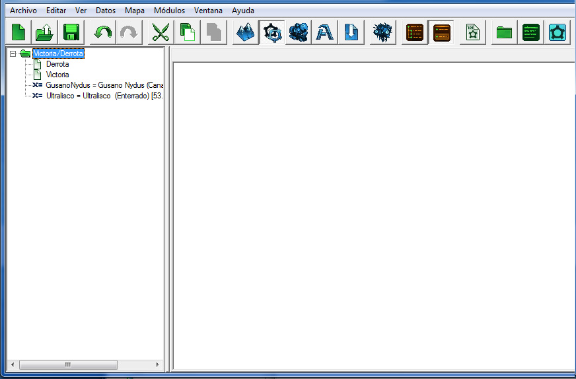Viewport: 576px width, 379px height.
Task: Open the Data module blue spheres icon
Action: coord(299,32)
